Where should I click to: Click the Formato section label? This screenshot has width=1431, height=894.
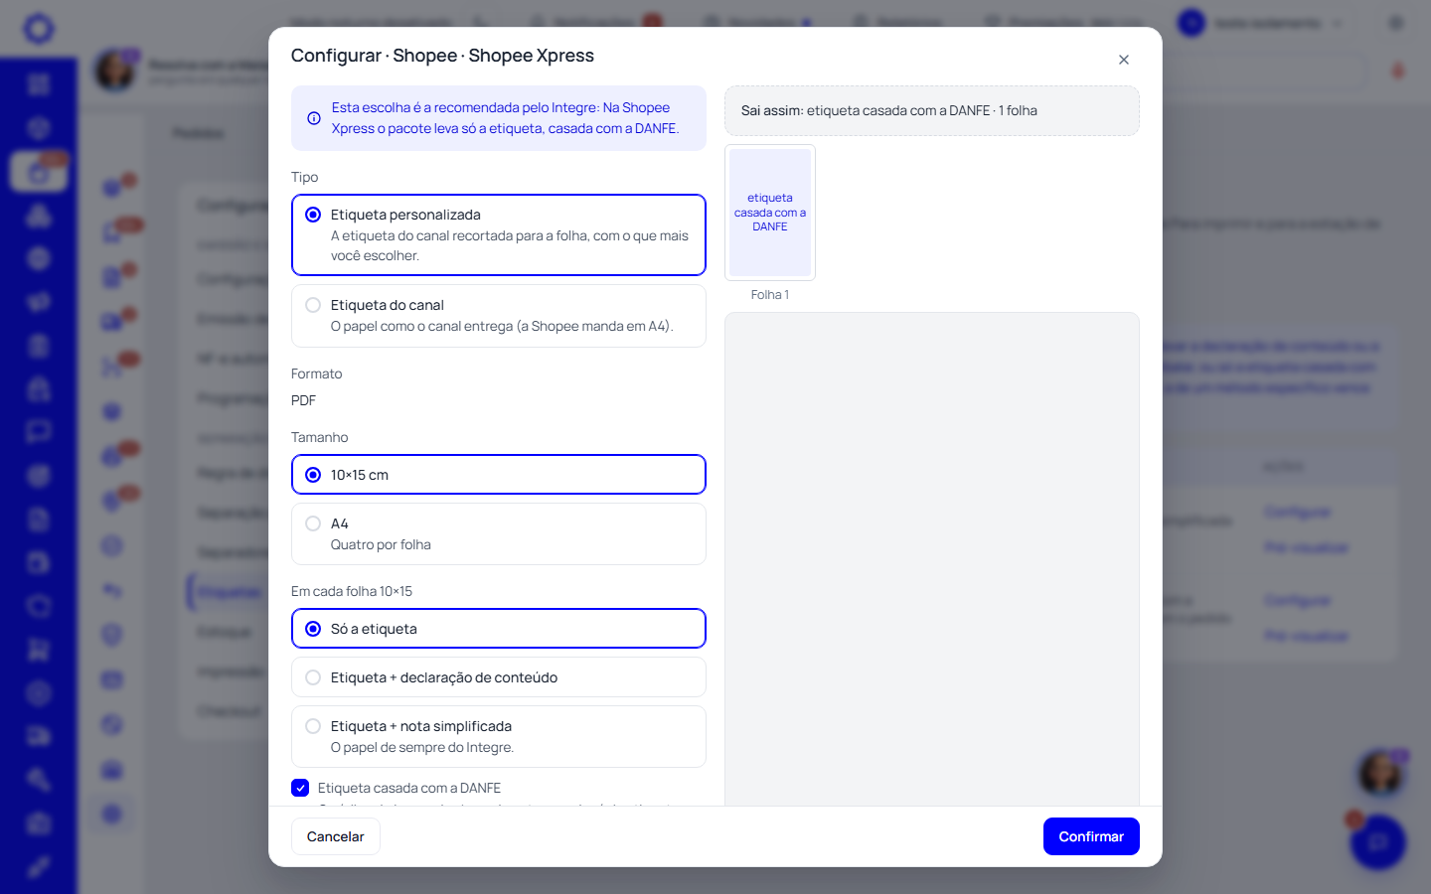(316, 373)
